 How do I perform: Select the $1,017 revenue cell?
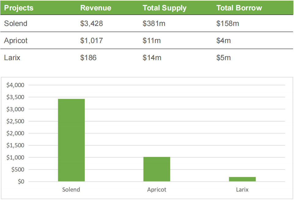click(x=91, y=41)
